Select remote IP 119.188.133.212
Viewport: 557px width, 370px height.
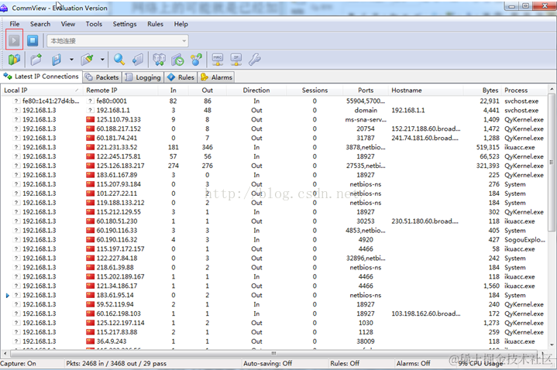click(120, 202)
